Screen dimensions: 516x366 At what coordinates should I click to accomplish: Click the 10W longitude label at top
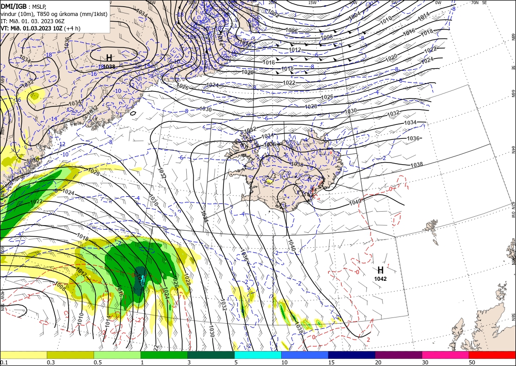click(x=353, y=3)
